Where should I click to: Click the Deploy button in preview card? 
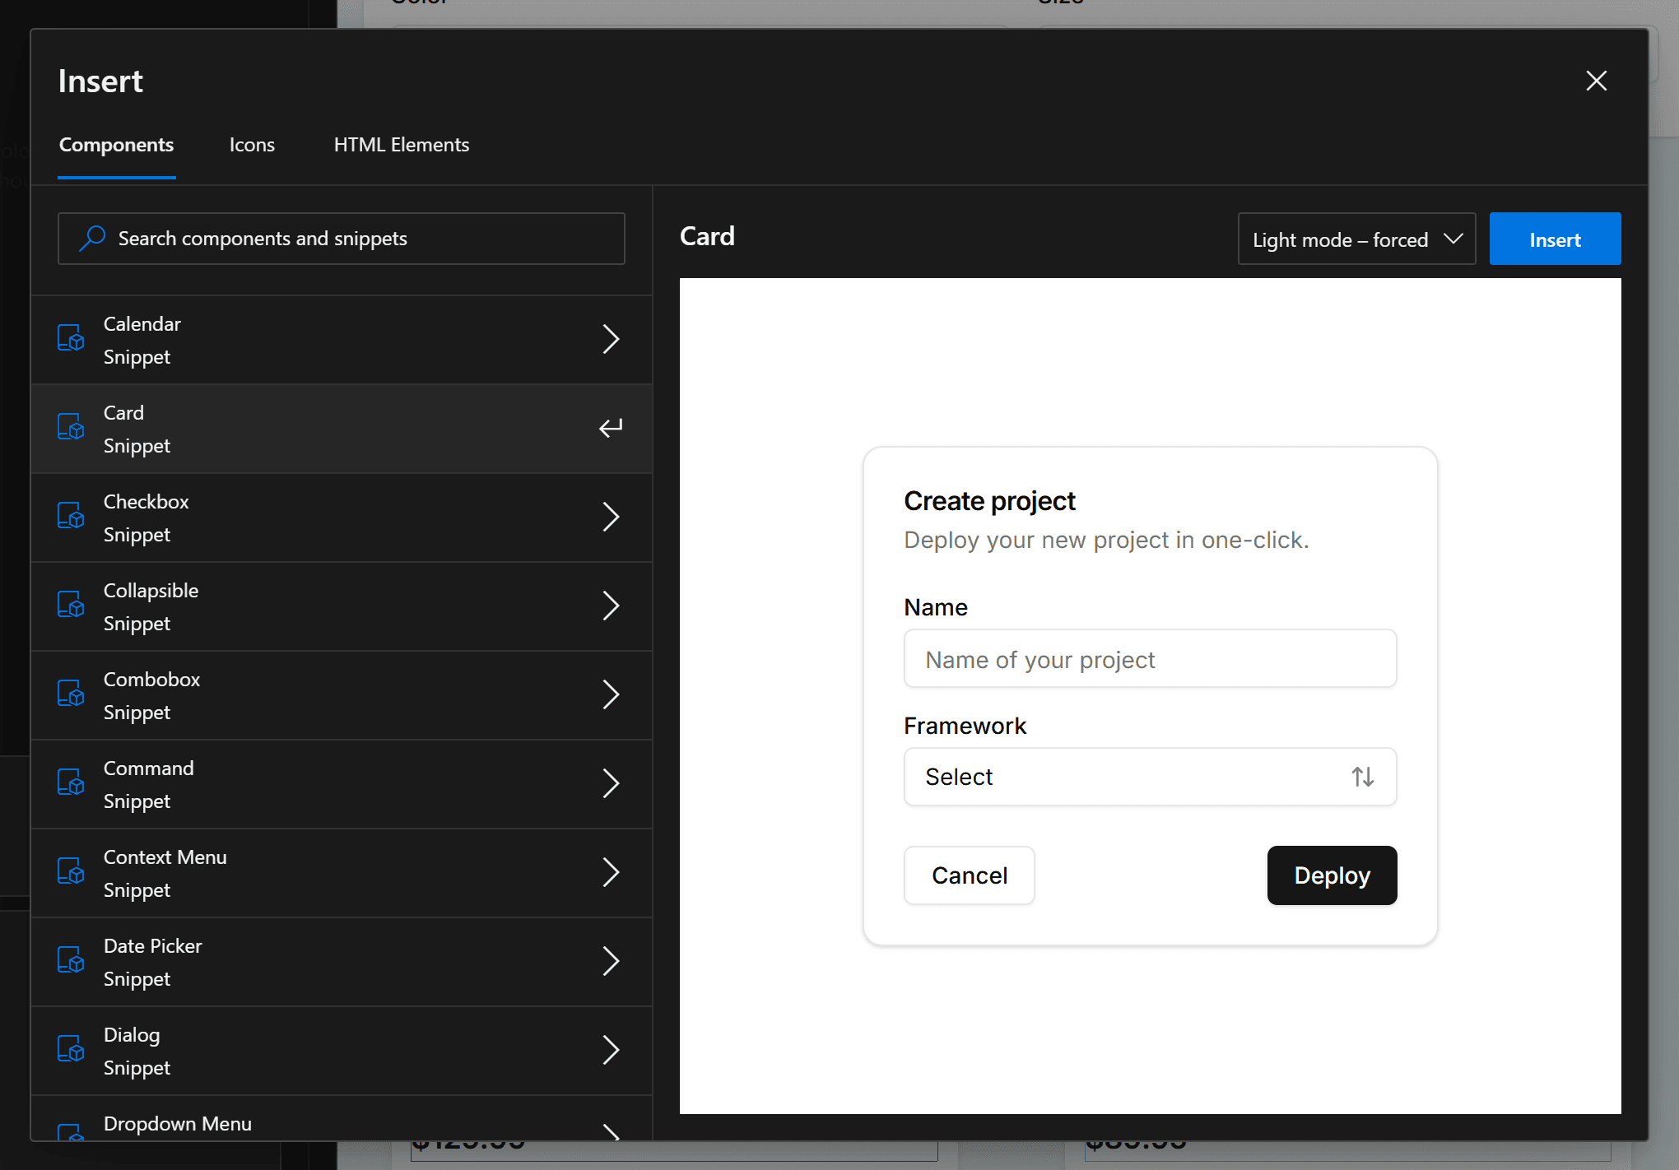pos(1332,875)
